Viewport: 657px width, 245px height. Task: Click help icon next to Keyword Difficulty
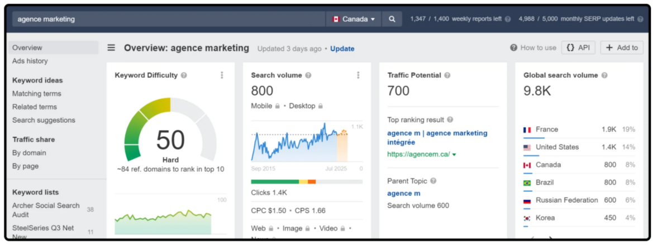[x=184, y=75]
